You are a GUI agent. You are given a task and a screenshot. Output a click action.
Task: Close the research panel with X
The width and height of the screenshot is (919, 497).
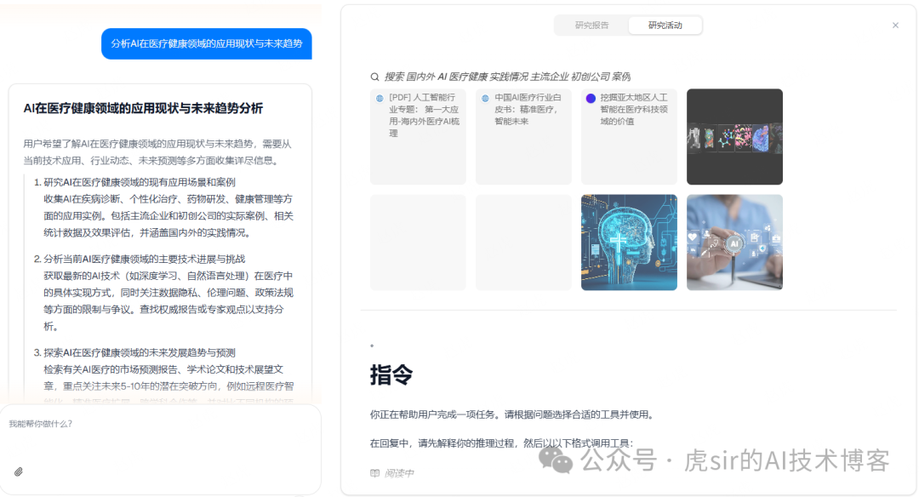tap(895, 26)
